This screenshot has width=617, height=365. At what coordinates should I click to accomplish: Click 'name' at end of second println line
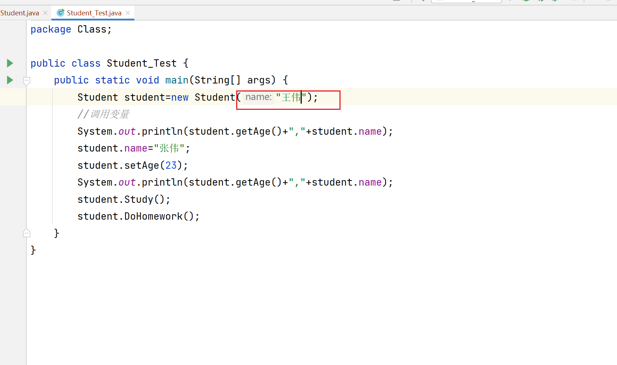[x=370, y=182]
